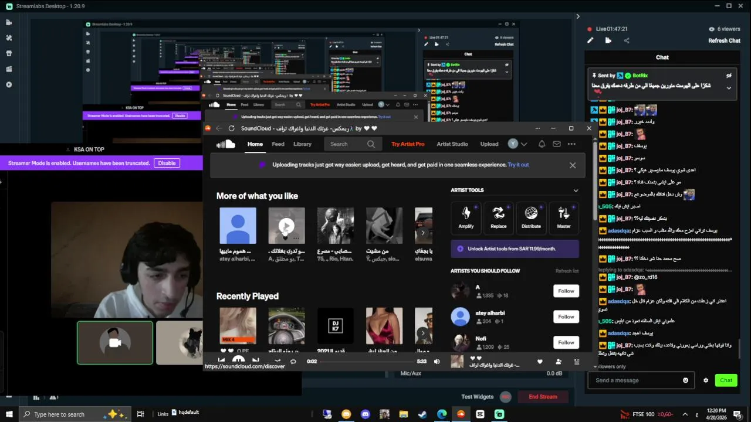Toggle the REC recording button
751x422 pixels.
click(x=506, y=397)
